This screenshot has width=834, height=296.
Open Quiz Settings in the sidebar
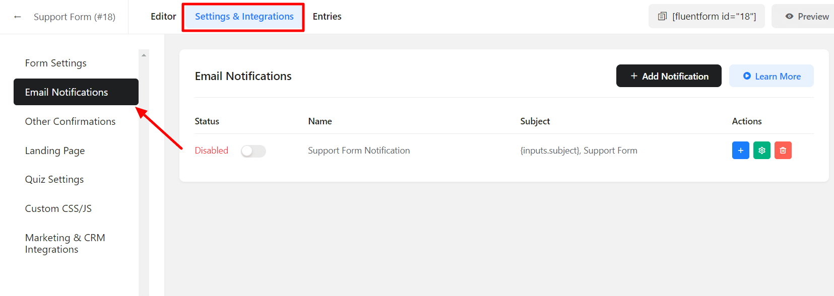point(54,179)
